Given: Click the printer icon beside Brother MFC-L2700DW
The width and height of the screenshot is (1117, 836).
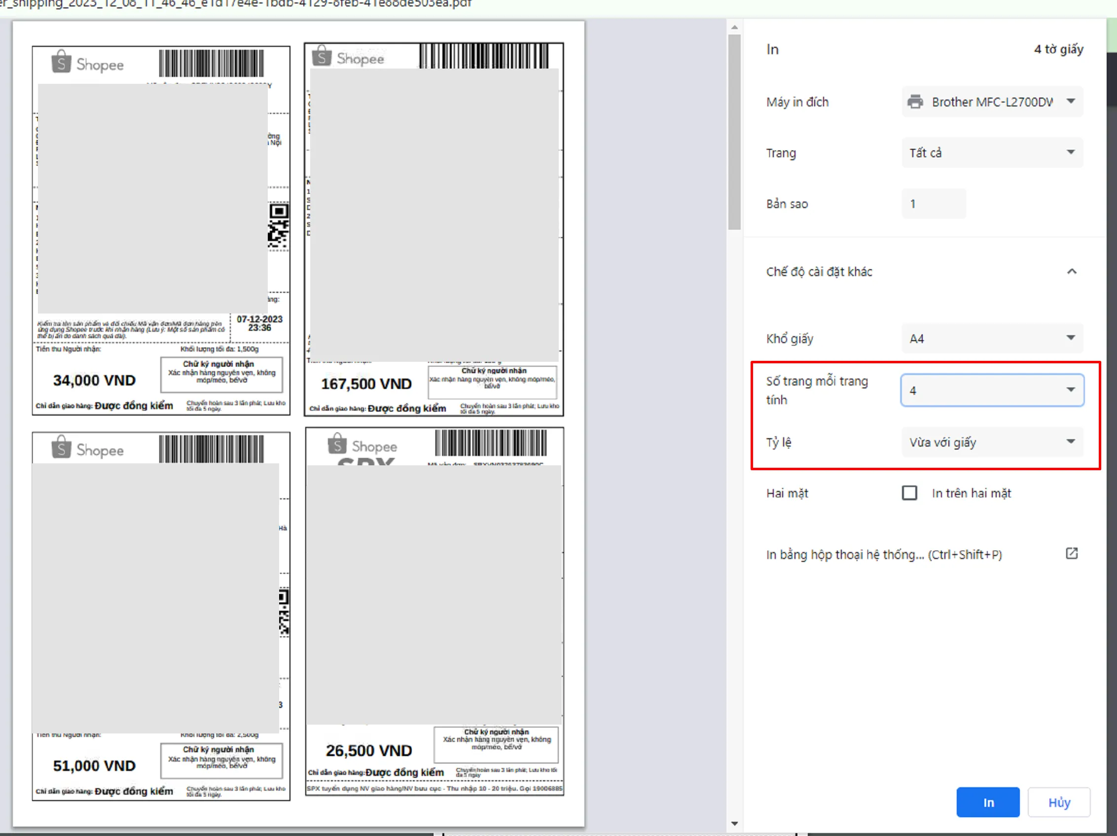Looking at the screenshot, I should (x=915, y=102).
